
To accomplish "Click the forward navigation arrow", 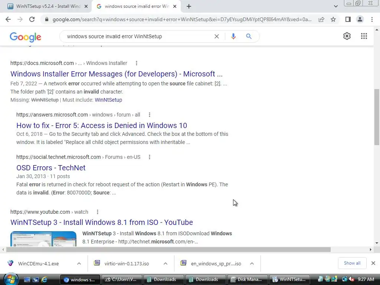I will click(20, 19).
